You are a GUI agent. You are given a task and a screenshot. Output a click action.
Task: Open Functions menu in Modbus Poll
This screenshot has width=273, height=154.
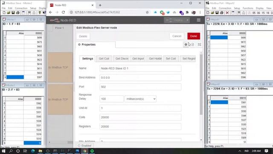point(248,8)
